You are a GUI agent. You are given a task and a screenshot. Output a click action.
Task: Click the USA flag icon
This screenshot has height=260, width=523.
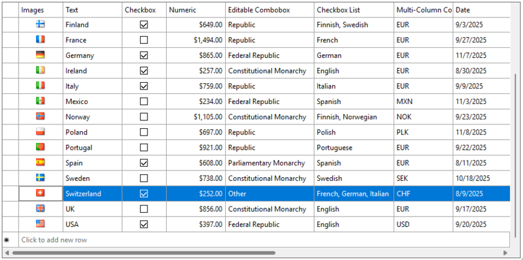tap(40, 224)
